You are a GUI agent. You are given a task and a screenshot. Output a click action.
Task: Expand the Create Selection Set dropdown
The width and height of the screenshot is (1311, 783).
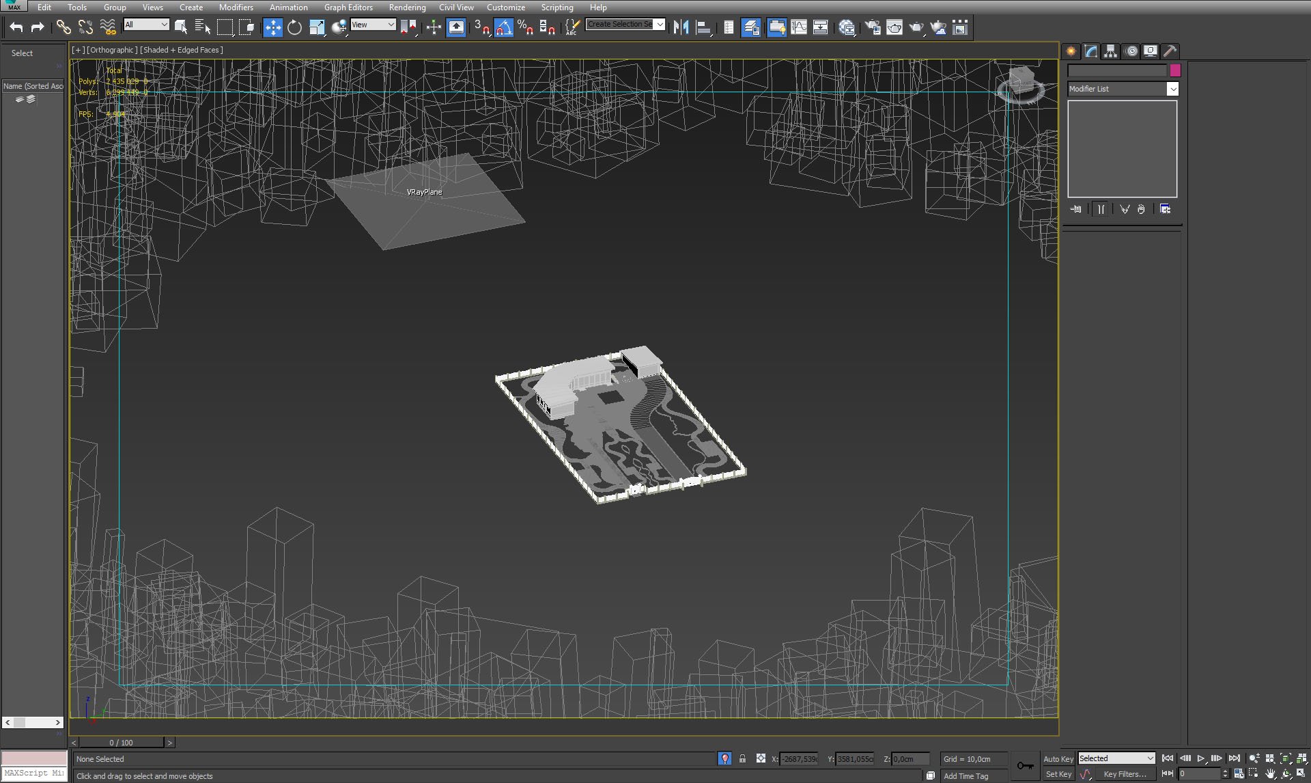pos(660,24)
